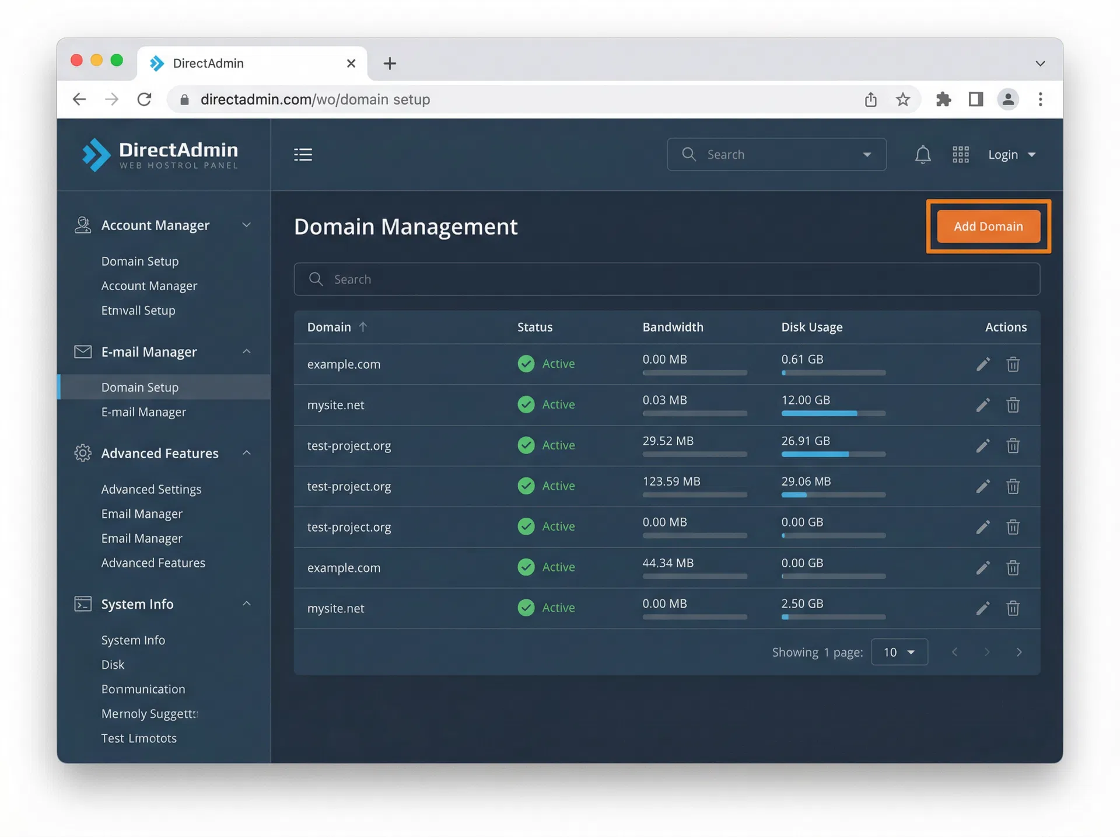Click the browser share icon
This screenshot has width=1120, height=837.
coord(870,99)
